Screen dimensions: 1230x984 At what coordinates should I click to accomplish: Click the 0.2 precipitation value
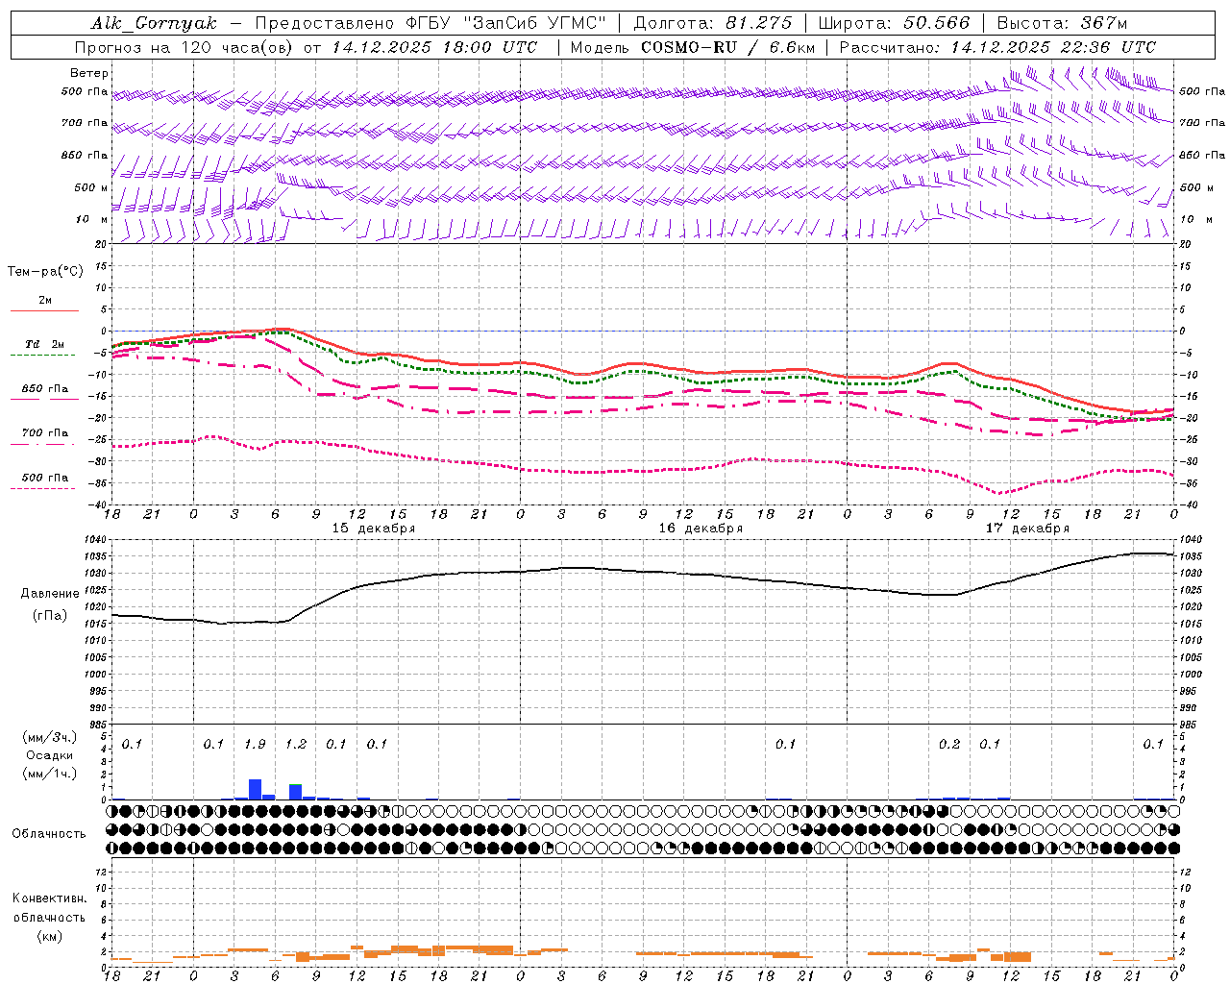[949, 744]
